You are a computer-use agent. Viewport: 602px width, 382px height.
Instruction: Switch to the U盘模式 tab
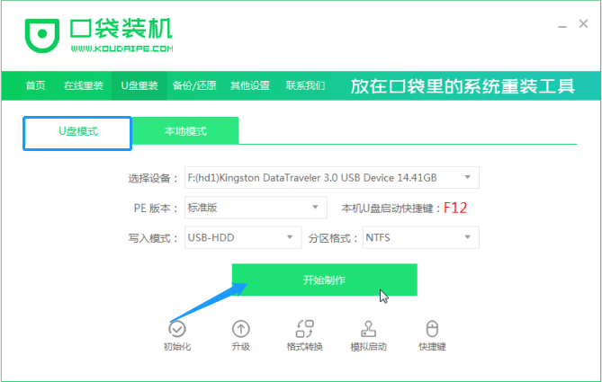tap(78, 132)
